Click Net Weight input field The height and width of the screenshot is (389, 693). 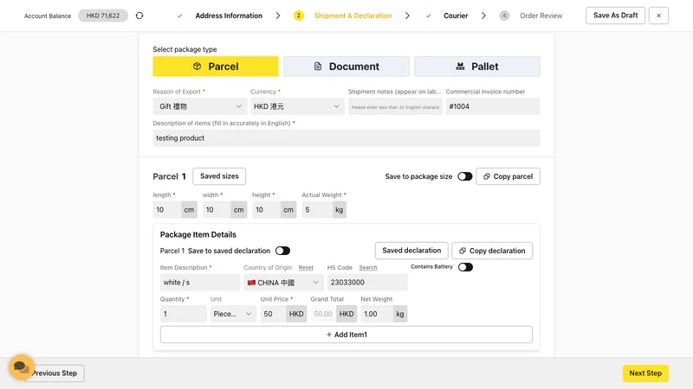tap(377, 314)
